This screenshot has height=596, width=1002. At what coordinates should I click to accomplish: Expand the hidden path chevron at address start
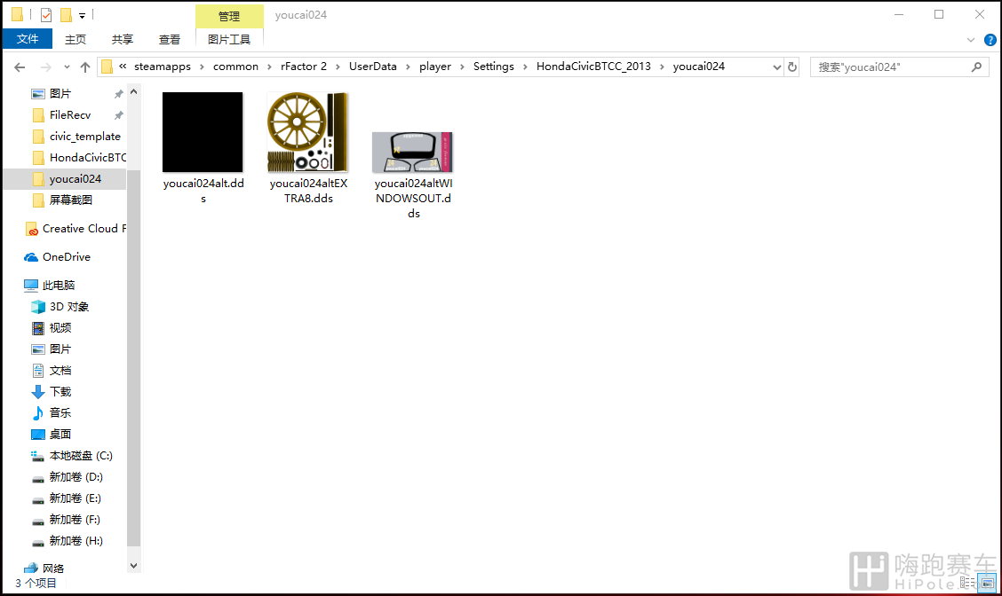click(122, 67)
